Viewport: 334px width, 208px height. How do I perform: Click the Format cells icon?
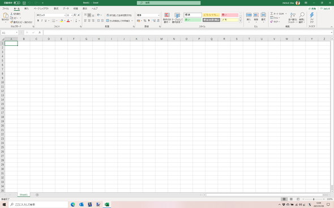[x=263, y=15]
